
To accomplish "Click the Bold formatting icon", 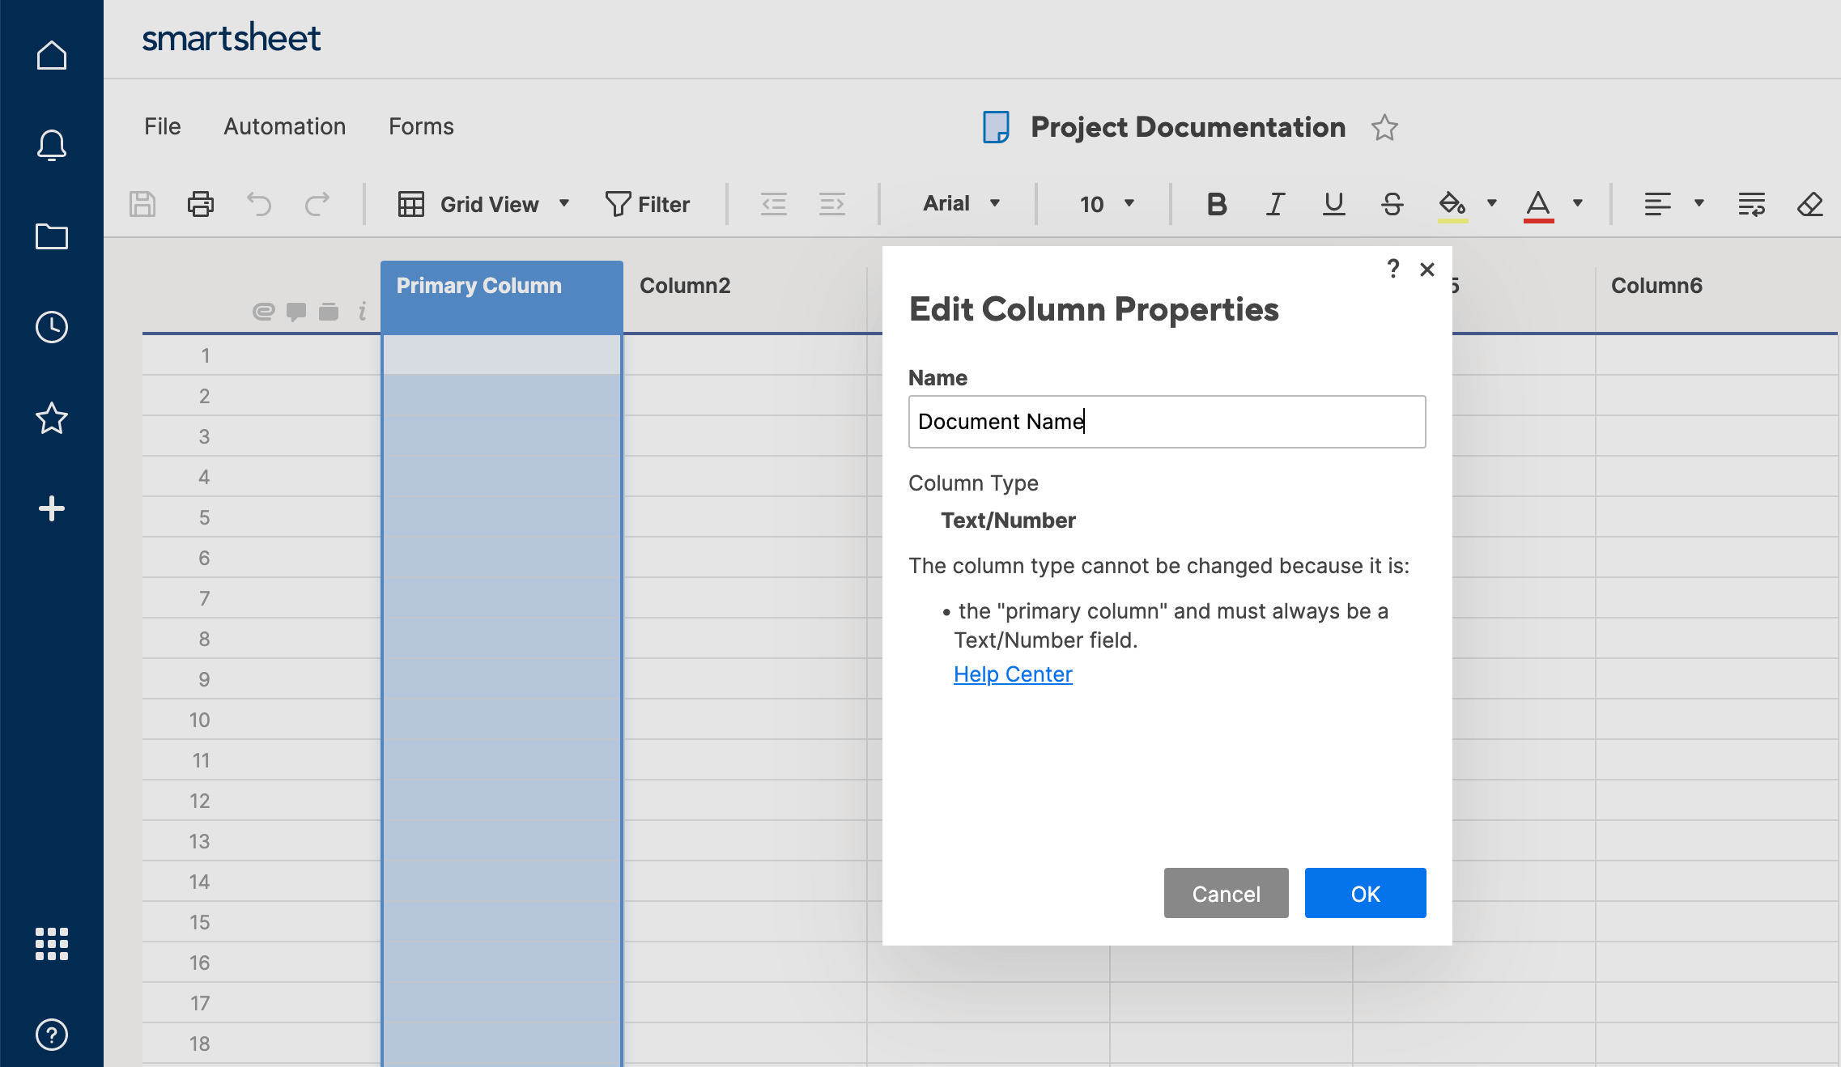I will coord(1214,203).
